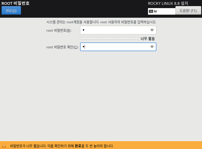The width and height of the screenshot is (202, 149).
Task: Click the 완료(D) done button
Action: [x=11, y=10]
